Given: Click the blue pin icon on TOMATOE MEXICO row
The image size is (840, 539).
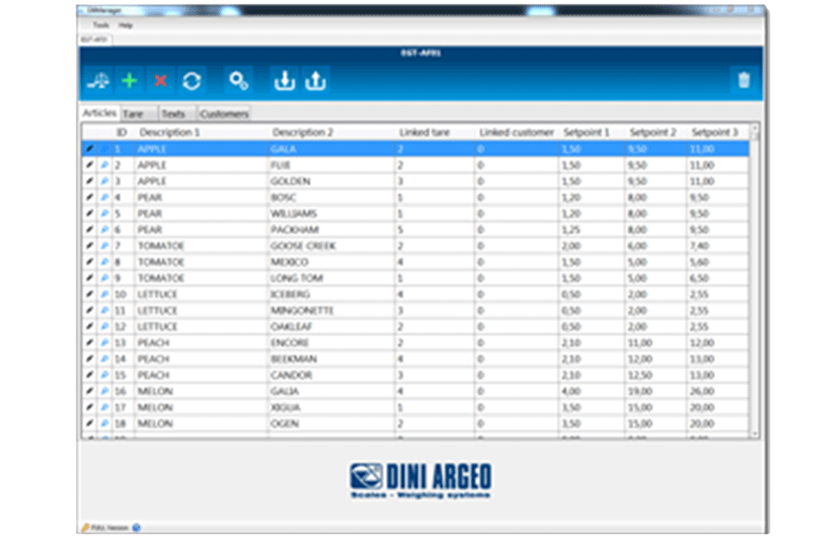Looking at the screenshot, I should coord(104,262).
